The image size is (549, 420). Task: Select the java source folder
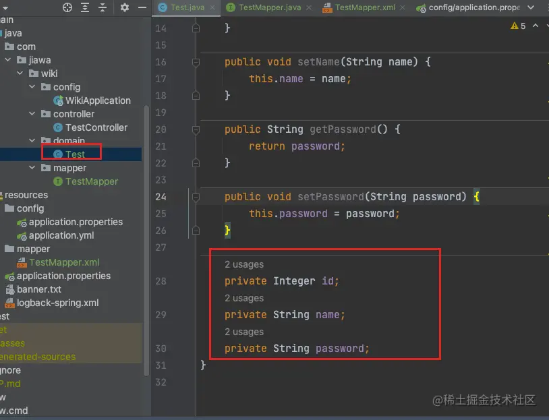click(x=13, y=33)
